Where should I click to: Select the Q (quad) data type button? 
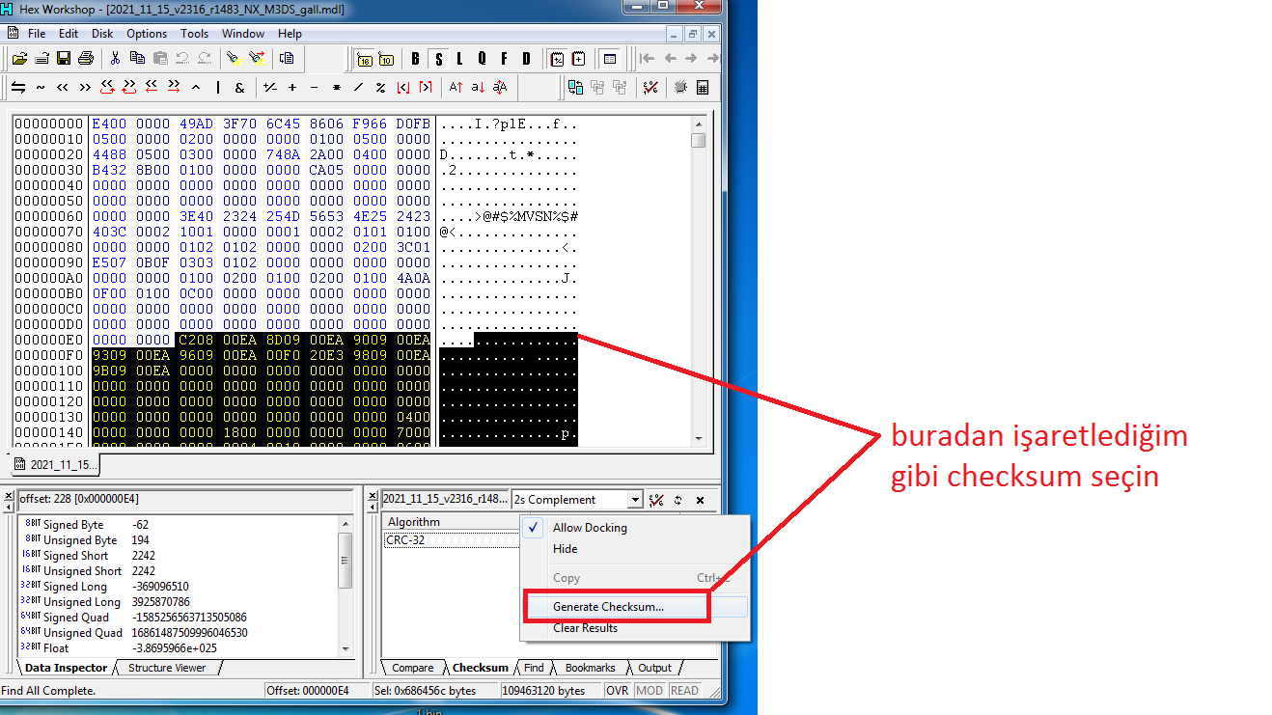pos(482,59)
